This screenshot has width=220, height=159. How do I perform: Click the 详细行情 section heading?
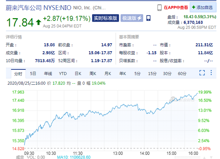(x=14, y=37)
